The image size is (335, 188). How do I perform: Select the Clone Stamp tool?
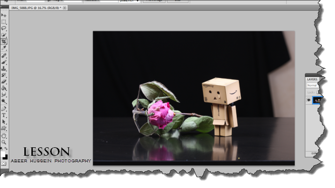tap(4, 68)
